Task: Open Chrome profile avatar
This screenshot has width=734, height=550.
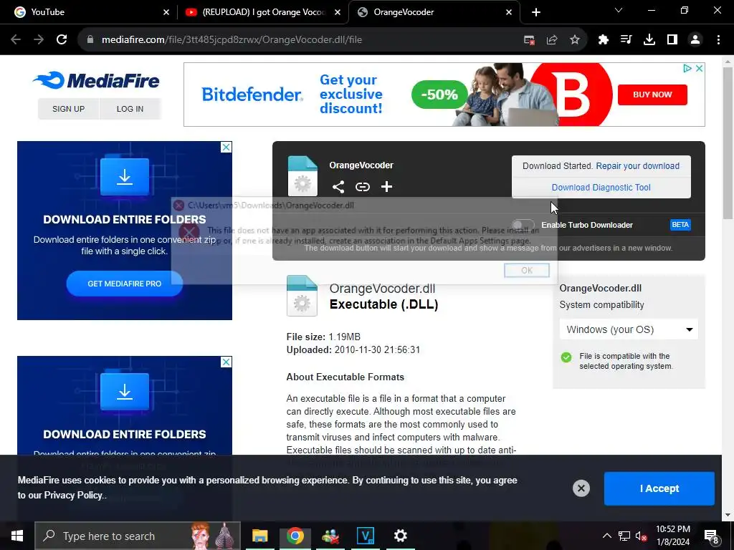Action: coord(695,40)
